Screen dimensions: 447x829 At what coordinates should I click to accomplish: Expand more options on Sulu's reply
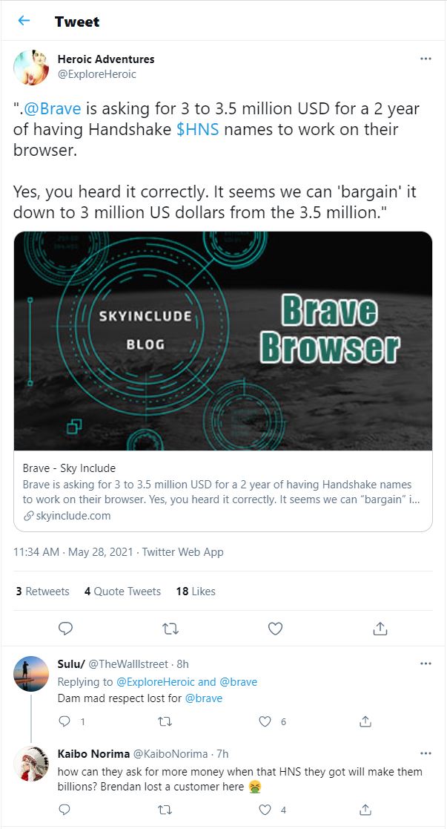pos(426,663)
